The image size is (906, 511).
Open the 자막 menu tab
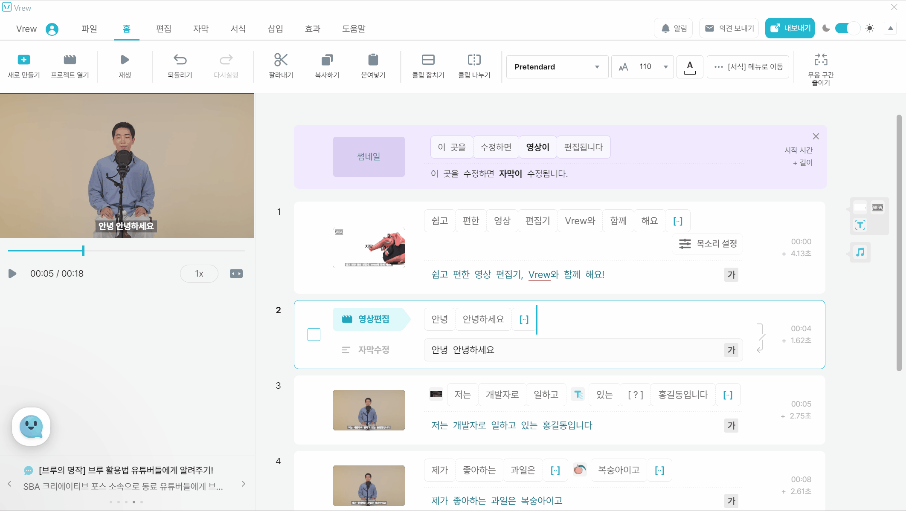[201, 29]
